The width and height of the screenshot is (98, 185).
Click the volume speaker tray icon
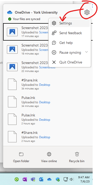pos(72,179)
